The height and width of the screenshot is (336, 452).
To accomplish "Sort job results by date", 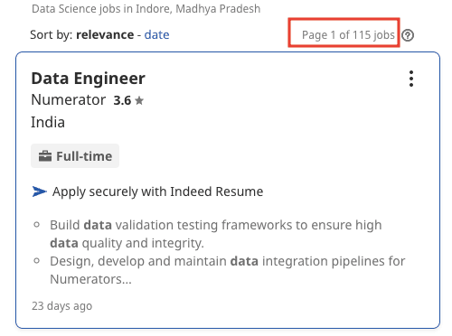I will point(156,34).
